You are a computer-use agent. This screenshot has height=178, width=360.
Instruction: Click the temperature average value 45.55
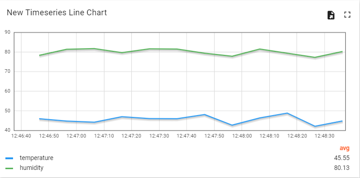pos(342,158)
